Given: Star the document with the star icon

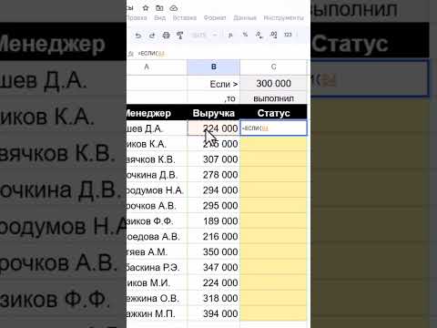Looking at the screenshot, I should tap(146, 8).
